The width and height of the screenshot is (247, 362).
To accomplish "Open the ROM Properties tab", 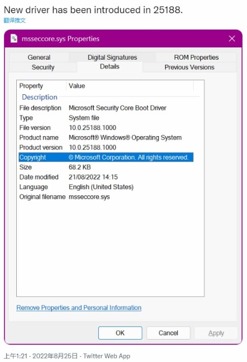I will [x=196, y=57].
